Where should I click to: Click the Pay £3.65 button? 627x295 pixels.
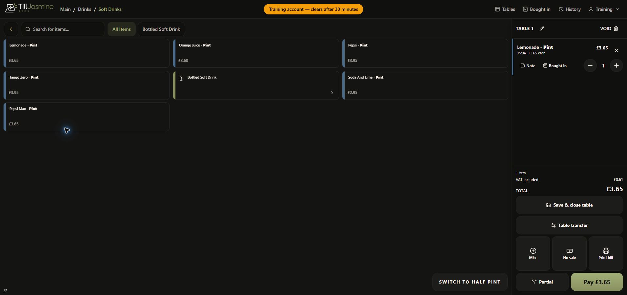coord(597,282)
